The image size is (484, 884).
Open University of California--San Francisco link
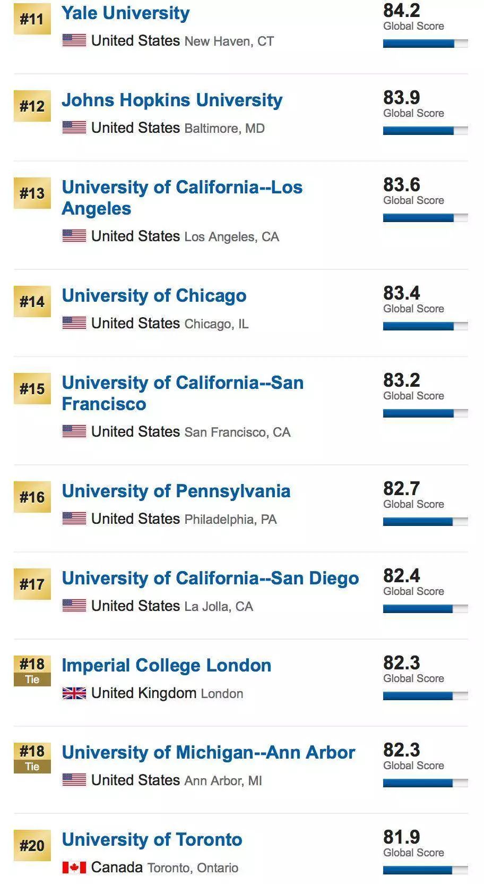click(183, 393)
